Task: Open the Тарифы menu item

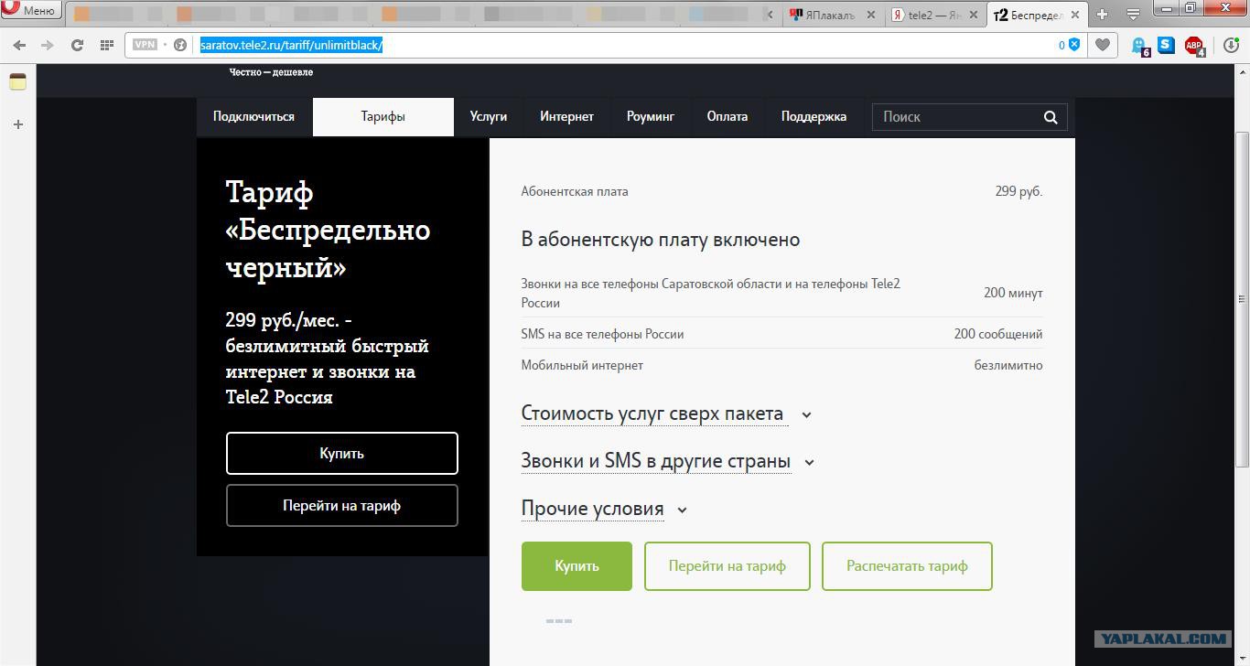Action: click(383, 117)
